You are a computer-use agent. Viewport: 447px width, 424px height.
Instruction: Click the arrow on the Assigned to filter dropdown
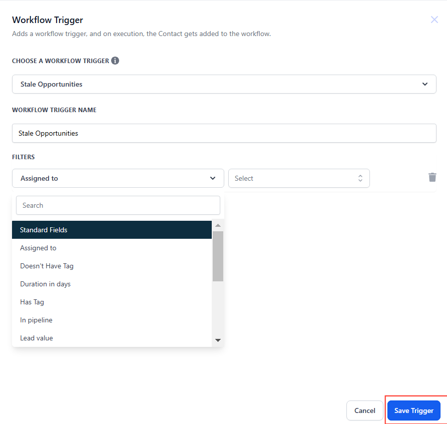pos(213,178)
